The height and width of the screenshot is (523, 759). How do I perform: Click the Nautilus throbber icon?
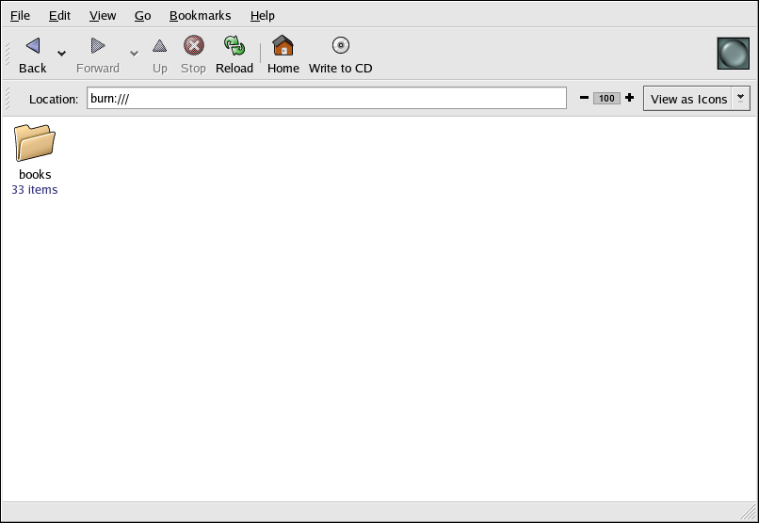[733, 53]
